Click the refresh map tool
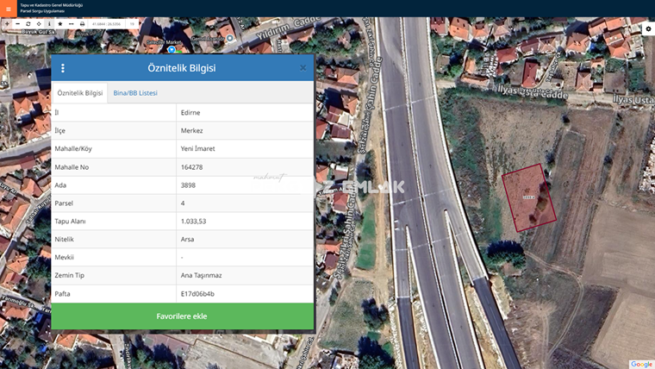The height and width of the screenshot is (369, 655). [x=28, y=24]
